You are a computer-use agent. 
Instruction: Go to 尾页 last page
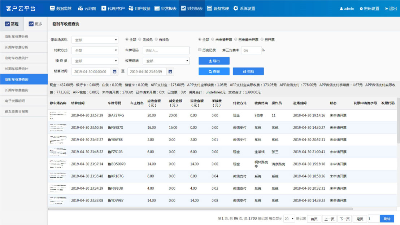[360, 219]
